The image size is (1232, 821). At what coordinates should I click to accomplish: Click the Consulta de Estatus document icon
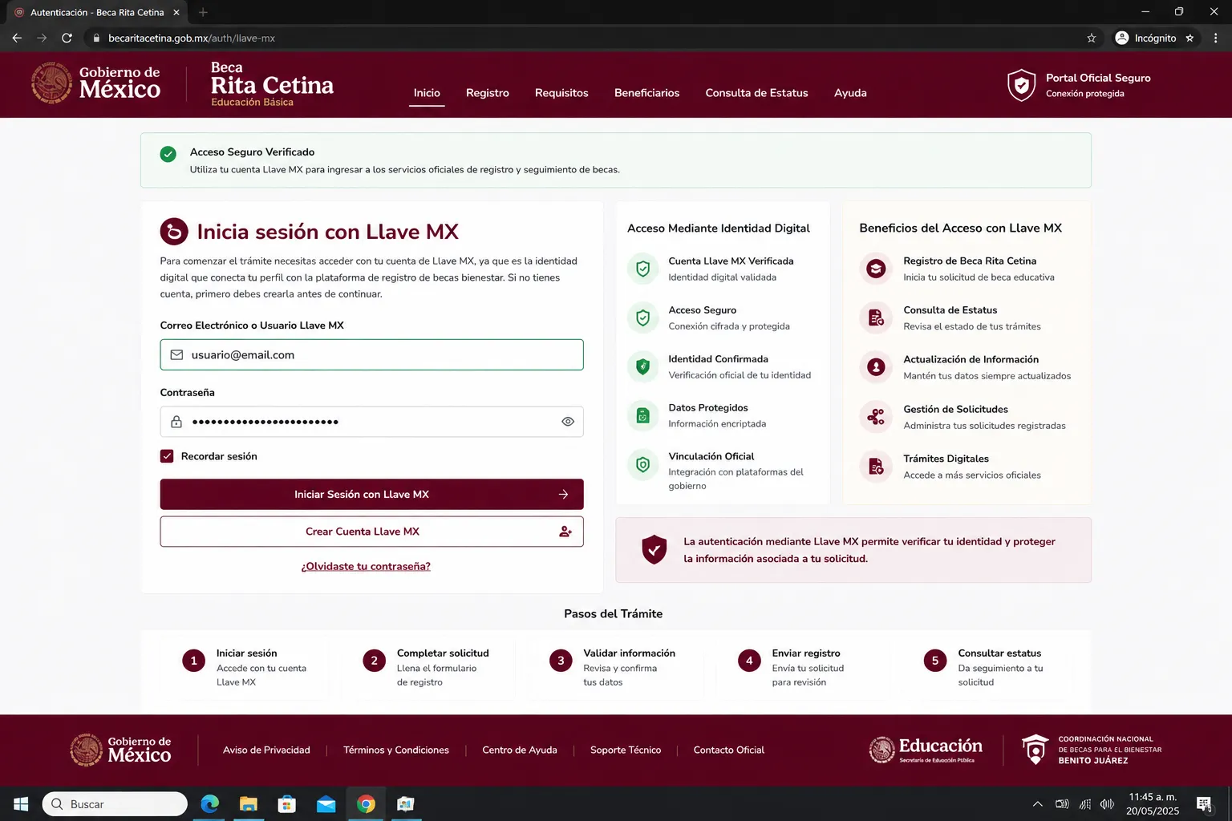tap(876, 318)
